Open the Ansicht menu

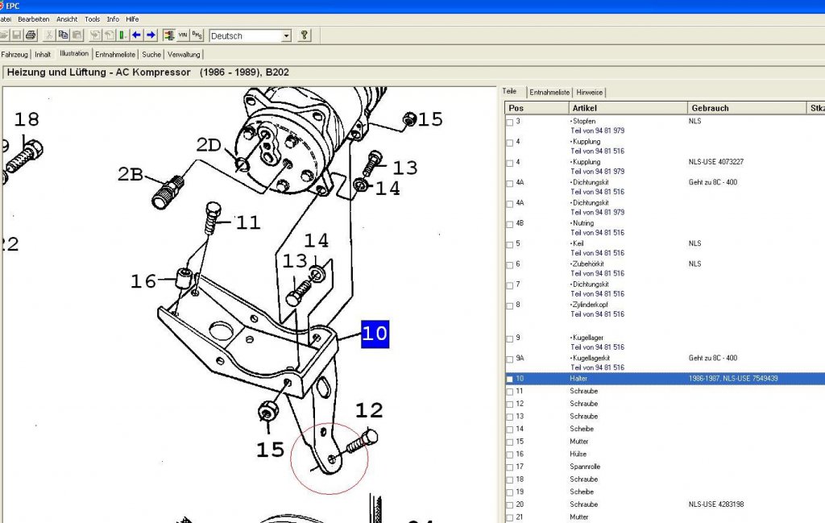(x=67, y=19)
